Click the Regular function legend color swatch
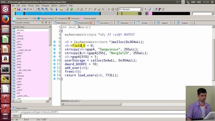The height and width of the screenshot is (121, 215). [39, 18]
